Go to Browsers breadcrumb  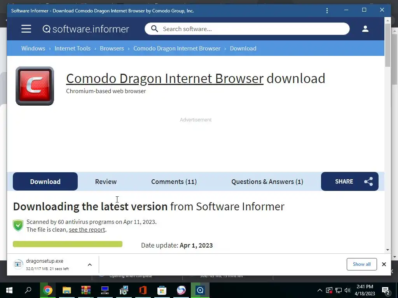[112, 49]
